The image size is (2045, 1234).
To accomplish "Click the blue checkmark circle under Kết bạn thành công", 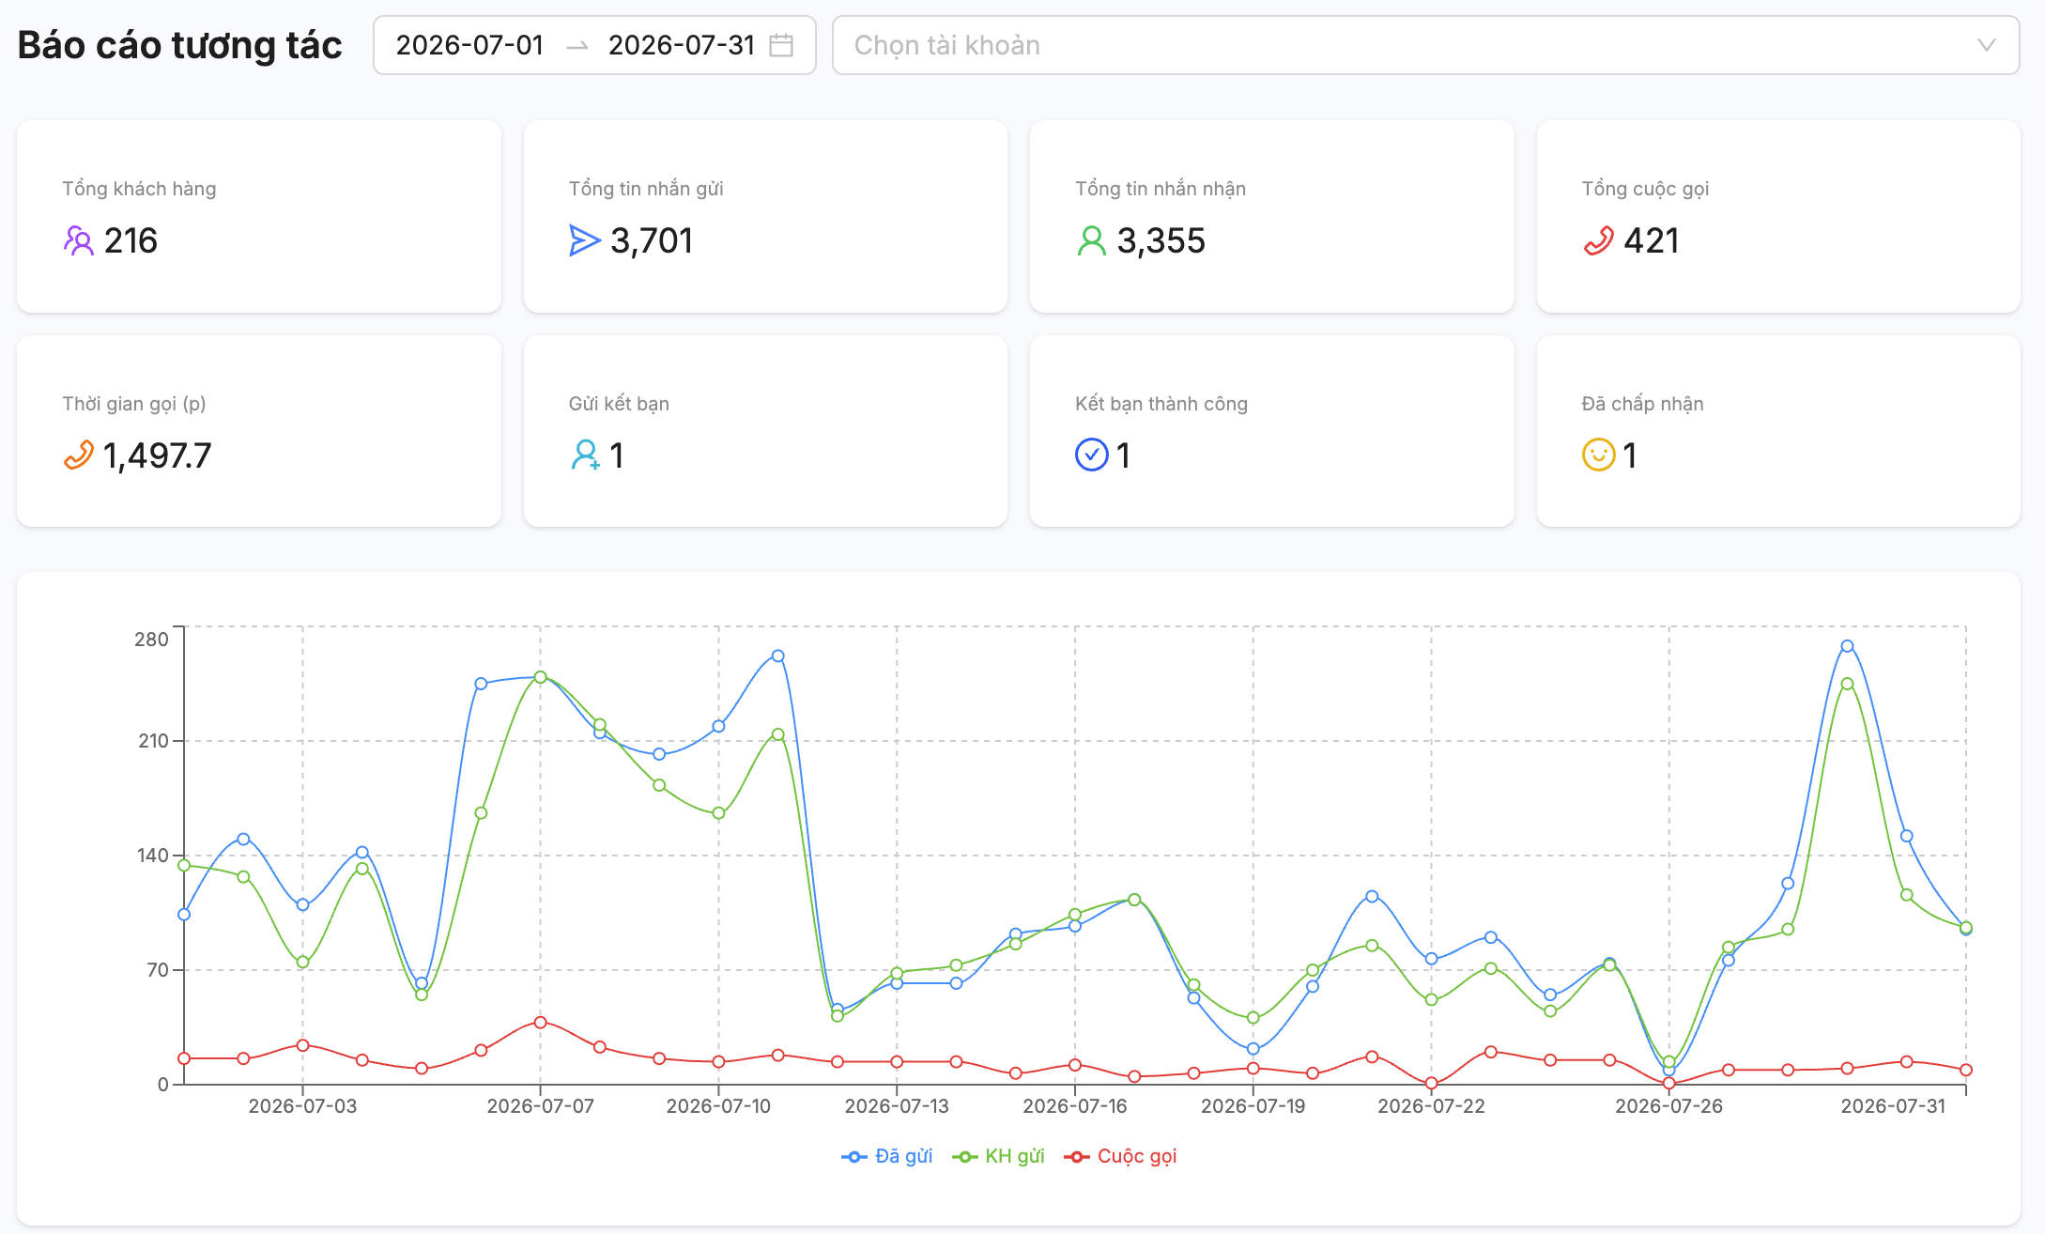I will pos(1091,455).
